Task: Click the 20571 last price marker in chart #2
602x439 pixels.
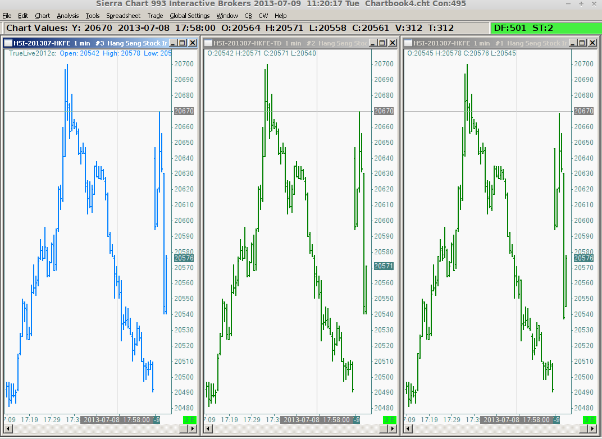Action: pyautogui.click(x=384, y=266)
